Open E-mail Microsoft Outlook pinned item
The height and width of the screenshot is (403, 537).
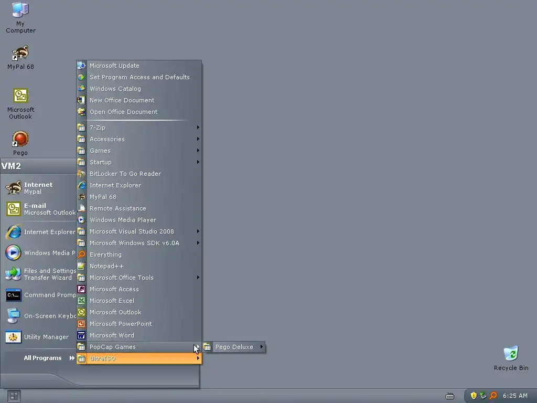coord(39,209)
